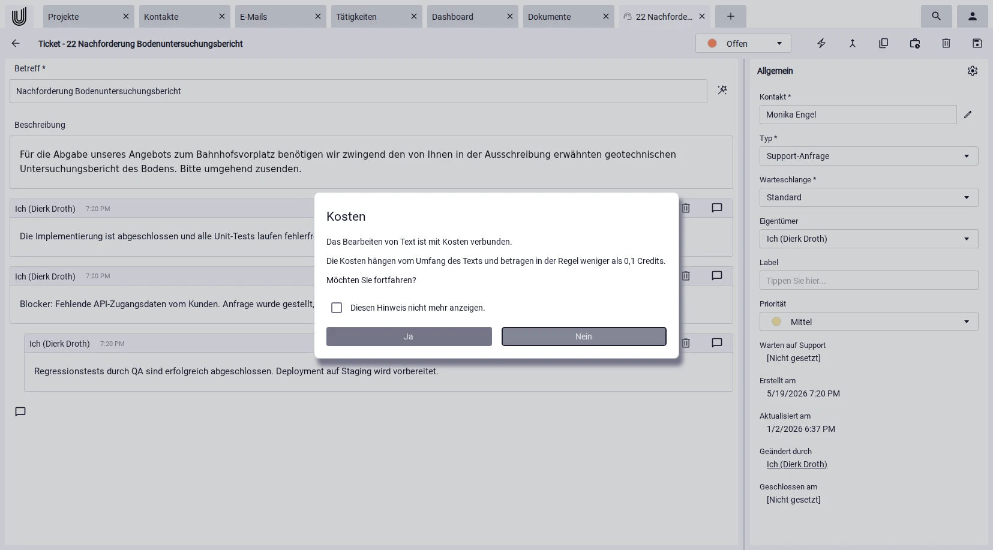The image size is (993, 550).
Task: Click the Kontakt field Monika Engel
Action: coord(858,115)
